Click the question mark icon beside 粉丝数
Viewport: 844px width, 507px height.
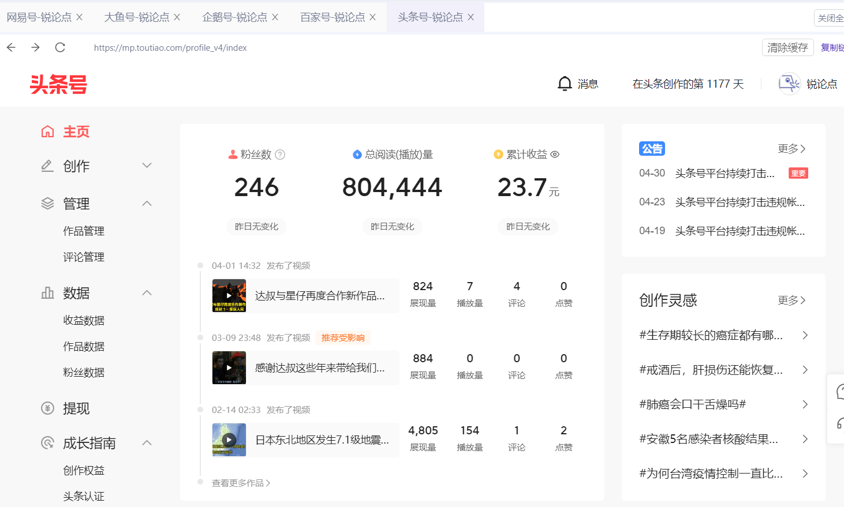(281, 155)
